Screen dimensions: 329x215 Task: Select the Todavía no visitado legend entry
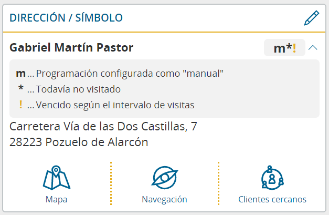(x=69, y=89)
